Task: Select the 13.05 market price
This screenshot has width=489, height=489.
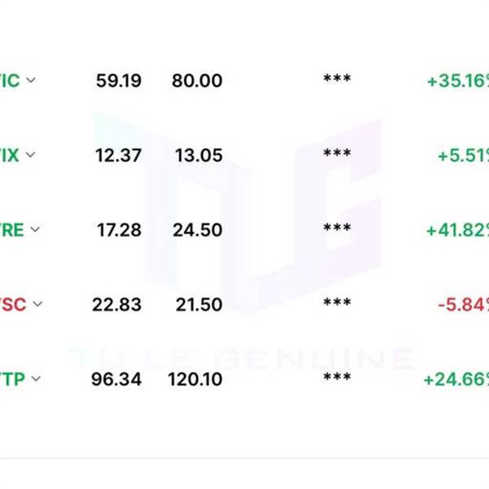Action: tap(199, 156)
